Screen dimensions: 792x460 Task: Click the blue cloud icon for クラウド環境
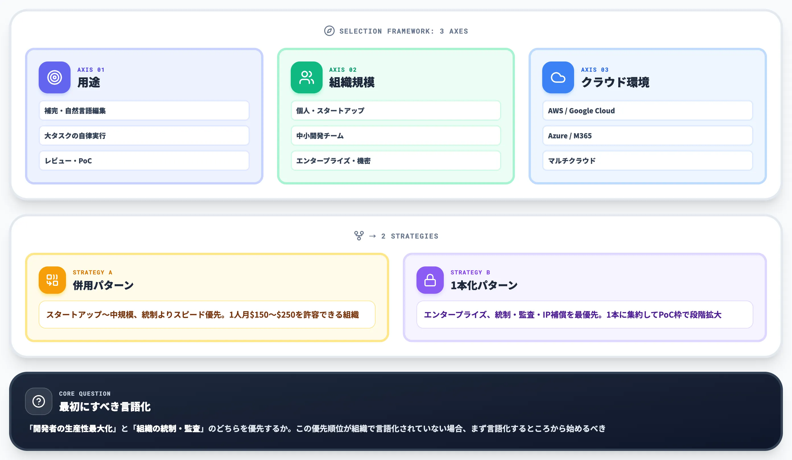pyautogui.click(x=558, y=77)
